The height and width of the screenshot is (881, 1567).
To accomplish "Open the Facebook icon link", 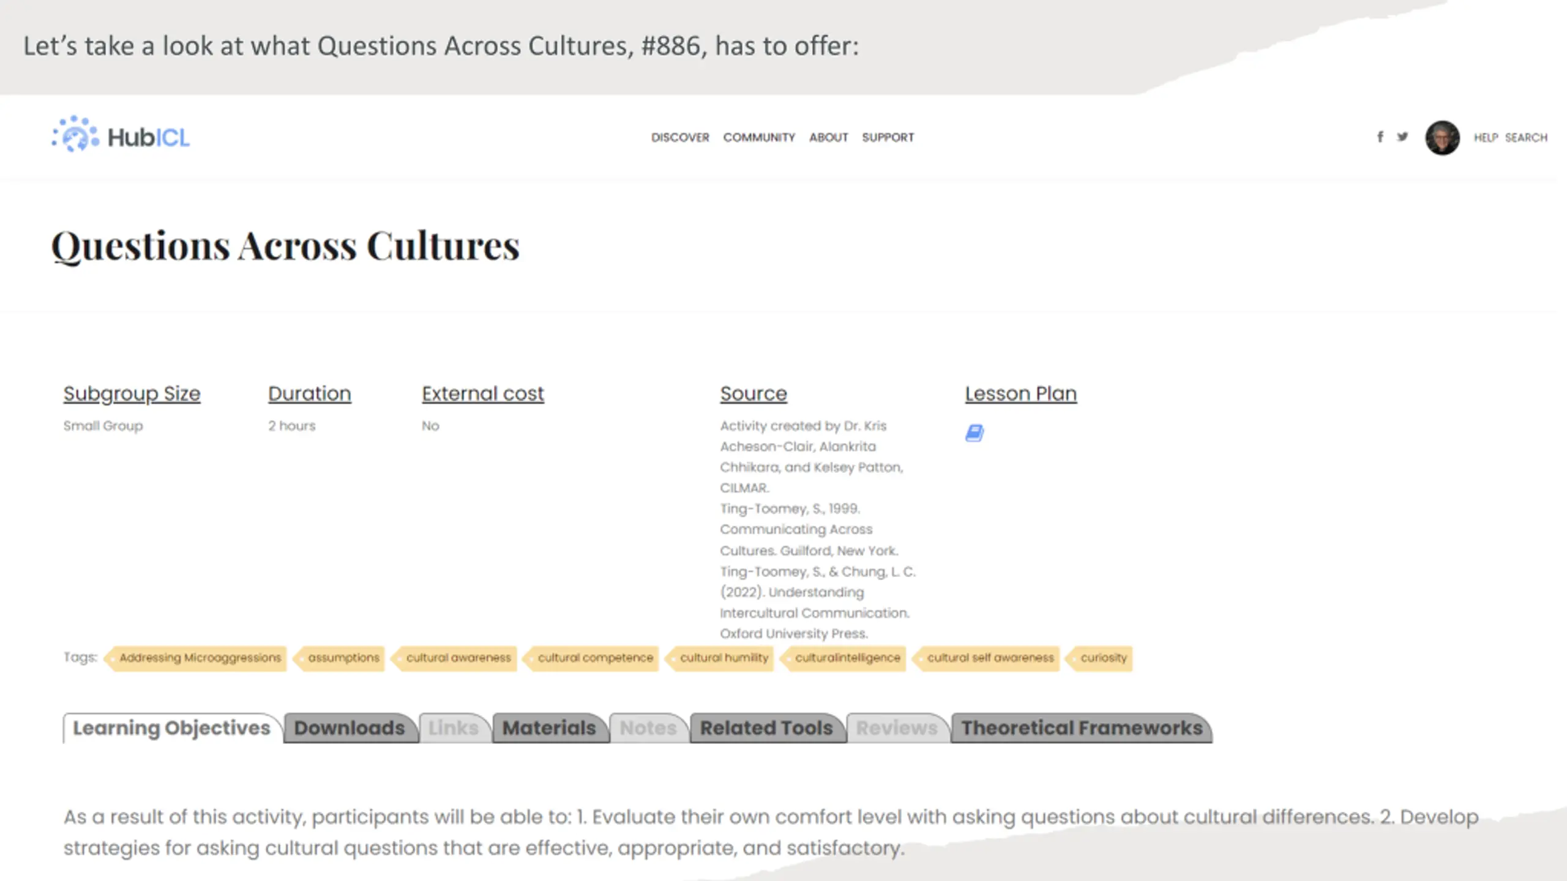I will pos(1380,137).
